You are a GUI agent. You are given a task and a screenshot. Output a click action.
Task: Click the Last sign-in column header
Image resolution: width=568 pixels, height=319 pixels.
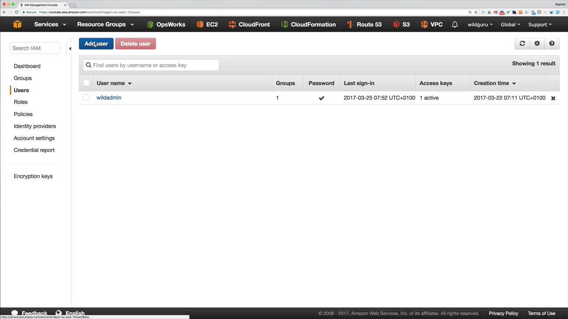pyautogui.click(x=359, y=83)
